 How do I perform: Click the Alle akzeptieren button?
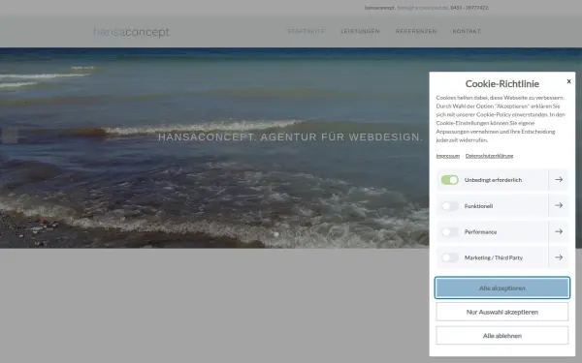(x=501, y=287)
